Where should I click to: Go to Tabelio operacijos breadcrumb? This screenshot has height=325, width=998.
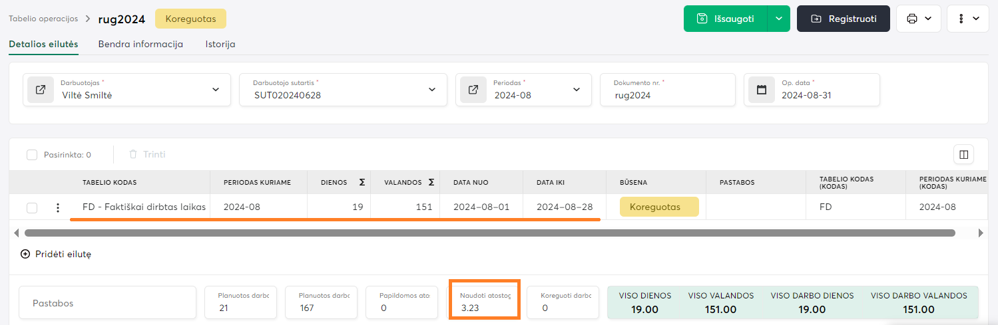tap(43, 19)
